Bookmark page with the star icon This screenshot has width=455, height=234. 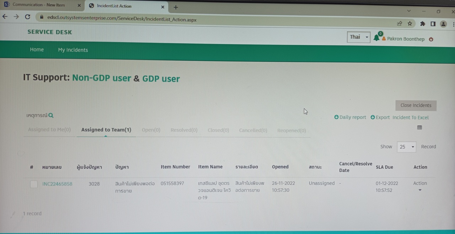tap(410, 23)
